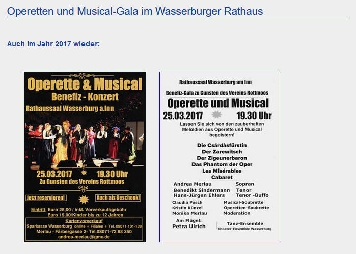Click the underlined 'Eintritt' label
The height and width of the screenshot is (254, 356).
point(39,209)
